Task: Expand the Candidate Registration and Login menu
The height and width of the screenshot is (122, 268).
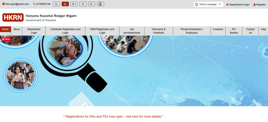Action: click(x=65, y=31)
